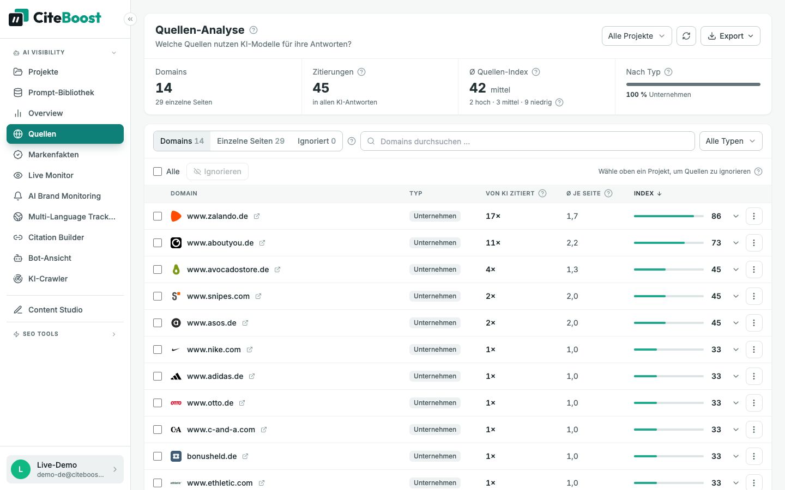Click the info icon next to Ø Quellen-Index

[x=536, y=72]
